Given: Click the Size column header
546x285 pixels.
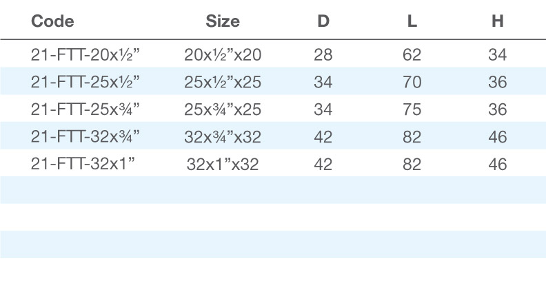Looking at the screenshot, I should click(x=223, y=21).
